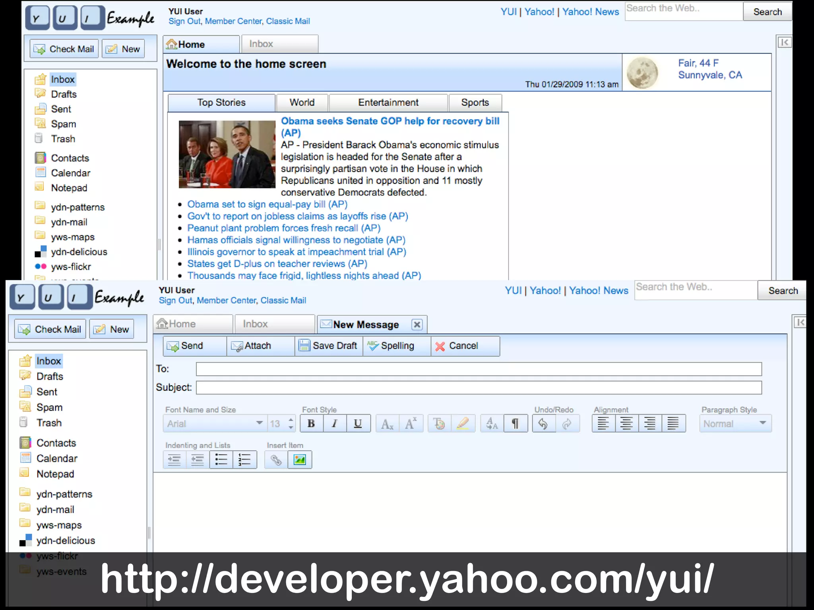Toggle Underline font style button
The image size is (814, 610).
pyautogui.click(x=358, y=424)
